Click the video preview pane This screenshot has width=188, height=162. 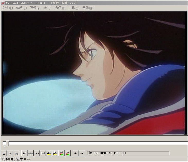click(x=94, y=73)
